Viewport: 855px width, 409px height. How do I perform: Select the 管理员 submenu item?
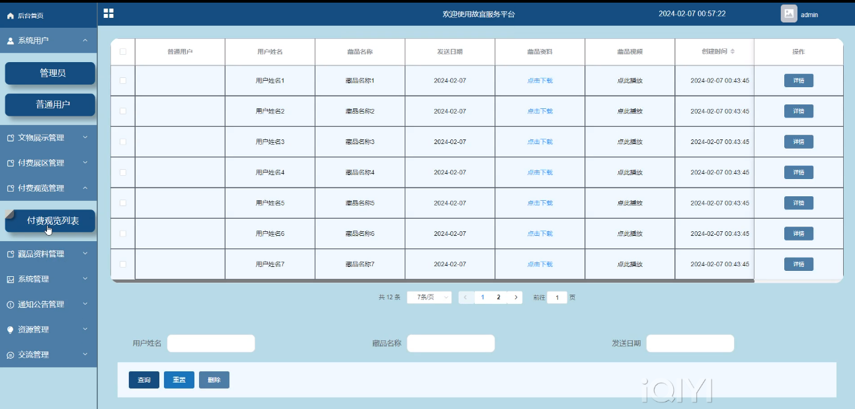pyautogui.click(x=50, y=73)
